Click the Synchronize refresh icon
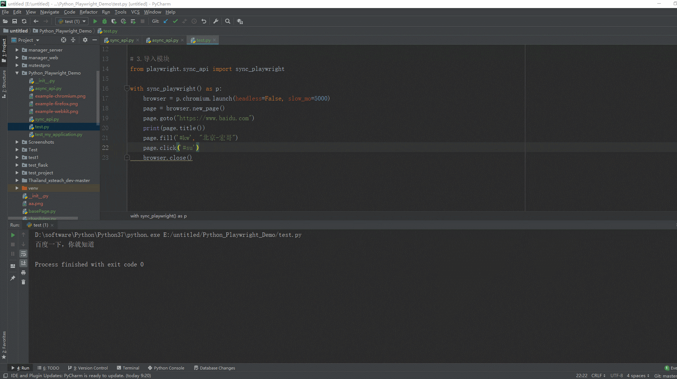This screenshot has height=379, width=677. tap(24, 21)
